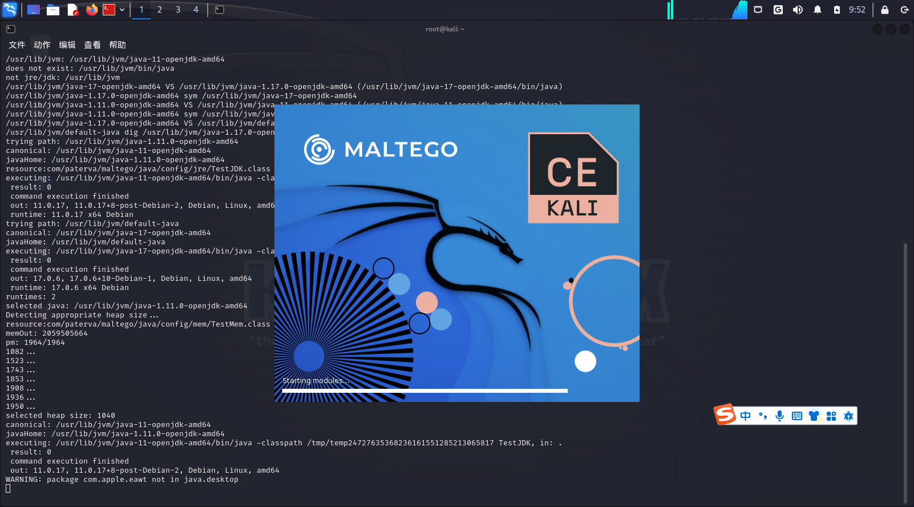Open the soft keyboard icon
The height and width of the screenshot is (507, 914).
pyautogui.click(x=797, y=416)
